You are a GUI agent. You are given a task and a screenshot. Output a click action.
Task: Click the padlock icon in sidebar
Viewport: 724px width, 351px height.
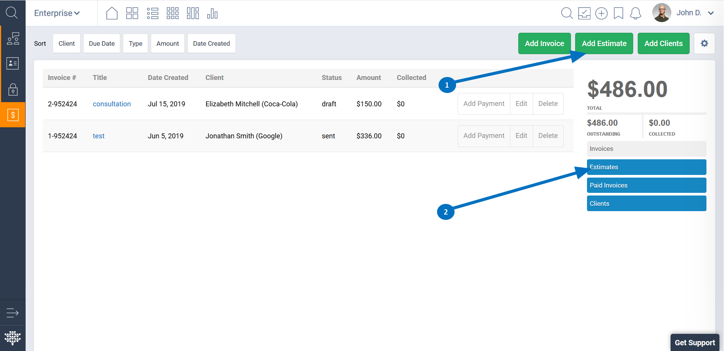click(x=13, y=90)
